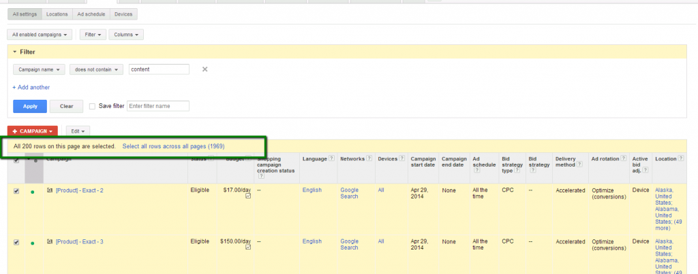Expand the 'does not contain' operator dropdown
The height and width of the screenshot is (274, 698).
96,69
